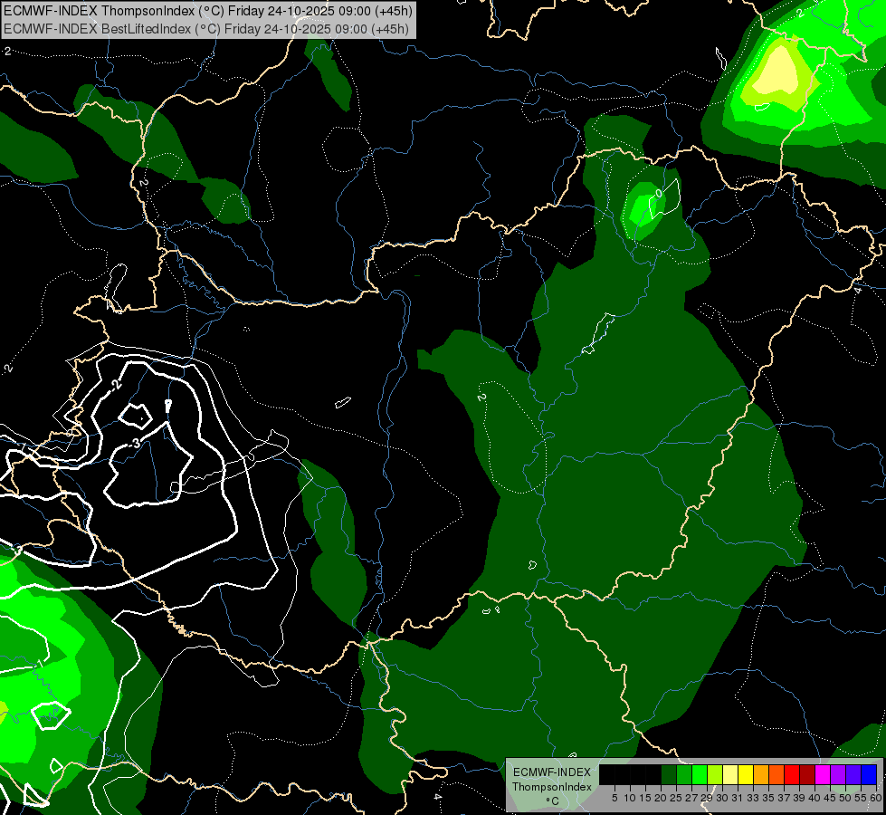This screenshot has height=815, width=886.
Task: Click the bright green 27–29 legend swatch
Action: pyautogui.click(x=700, y=774)
